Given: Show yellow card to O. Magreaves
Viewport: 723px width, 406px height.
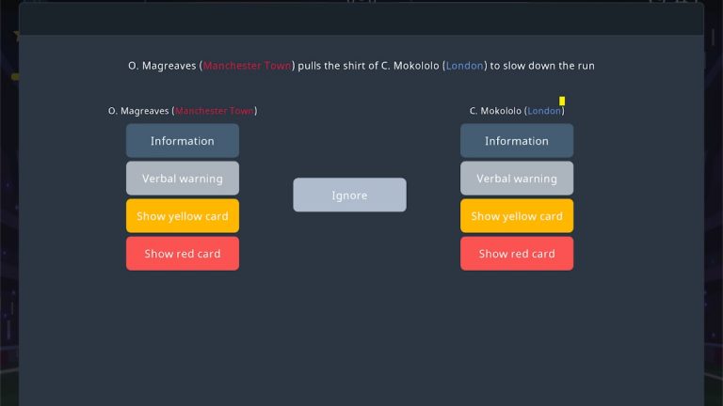Looking at the screenshot, I should (x=182, y=216).
